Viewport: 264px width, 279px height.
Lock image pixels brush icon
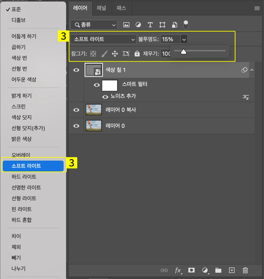[x=104, y=53]
